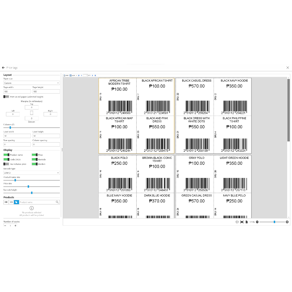Open the Save format dropdown arrow
This screenshot has height=292, width=292.
(x=76, y=75)
